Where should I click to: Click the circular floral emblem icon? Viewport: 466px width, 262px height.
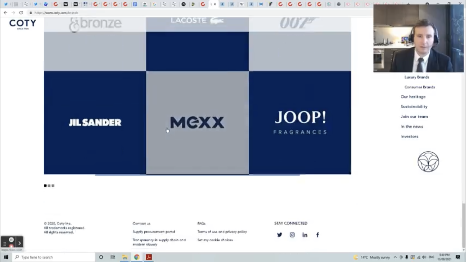(428, 161)
